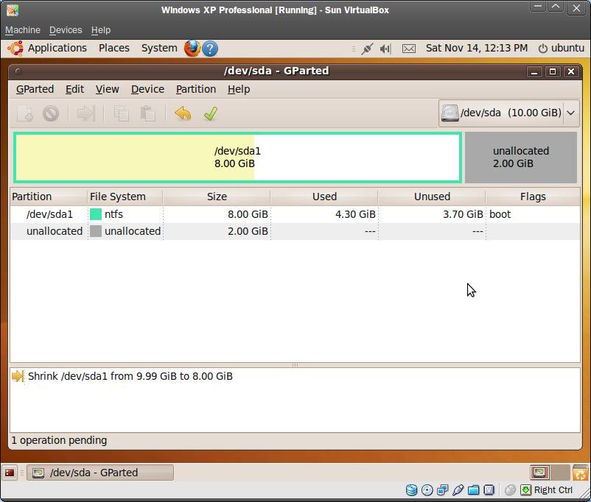The image size is (591, 502).
Task: Open the GParted Help menu
Action: click(x=239, y=89)
